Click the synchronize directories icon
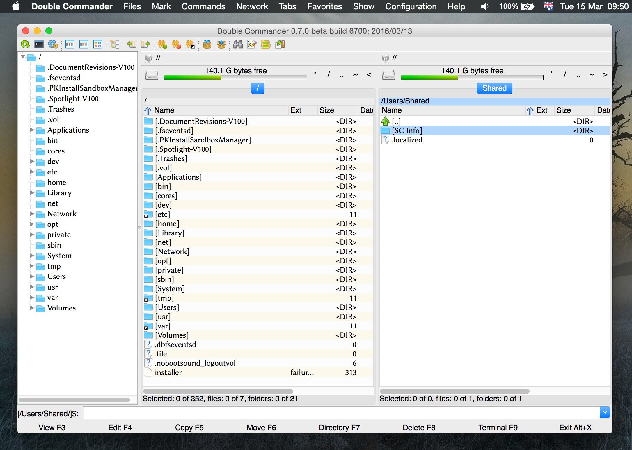 click(x=266, y=44)
